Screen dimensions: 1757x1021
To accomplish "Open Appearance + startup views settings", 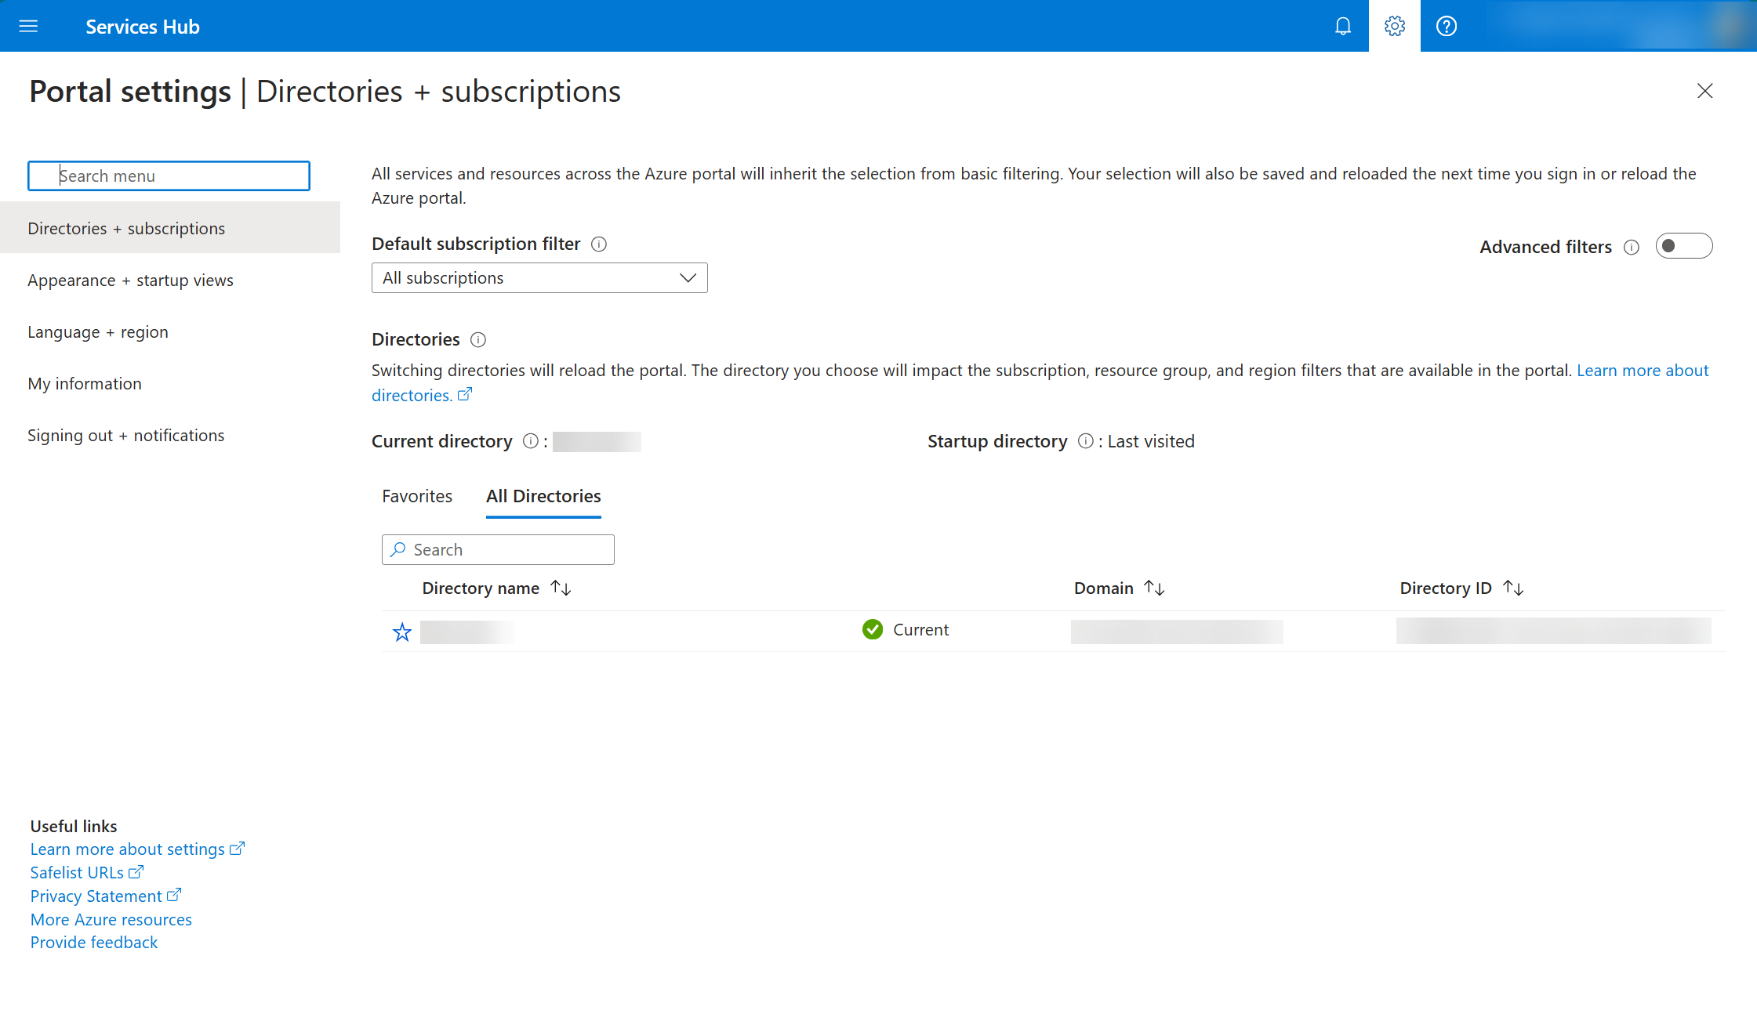I will coord(130,281).
